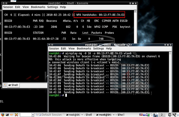Viewport: 179px width, 117px height.
Task: Click the panel hide arrow next to clock
Action: (x=178, y=115)
